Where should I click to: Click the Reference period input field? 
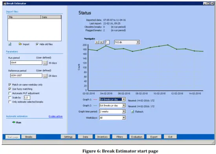tap(26, 75)
